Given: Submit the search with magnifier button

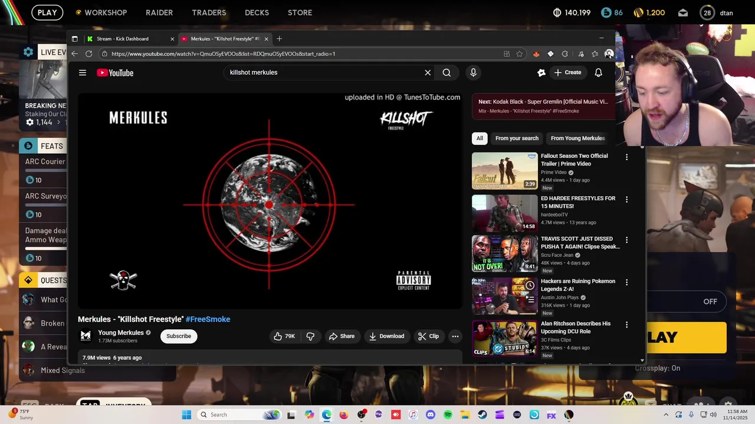Looking at the screenshot, I should pyautogui.click(x=447, y=72).
